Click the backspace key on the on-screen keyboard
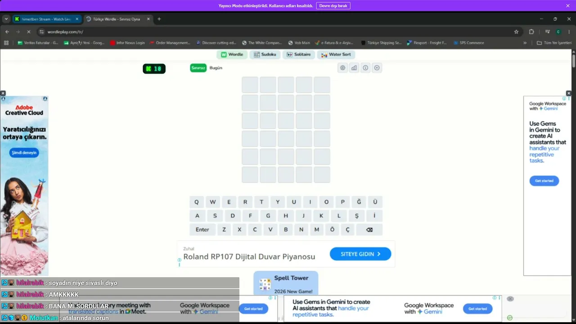The height and width of the screenshot is (324, 576). [x=369, y=229]
